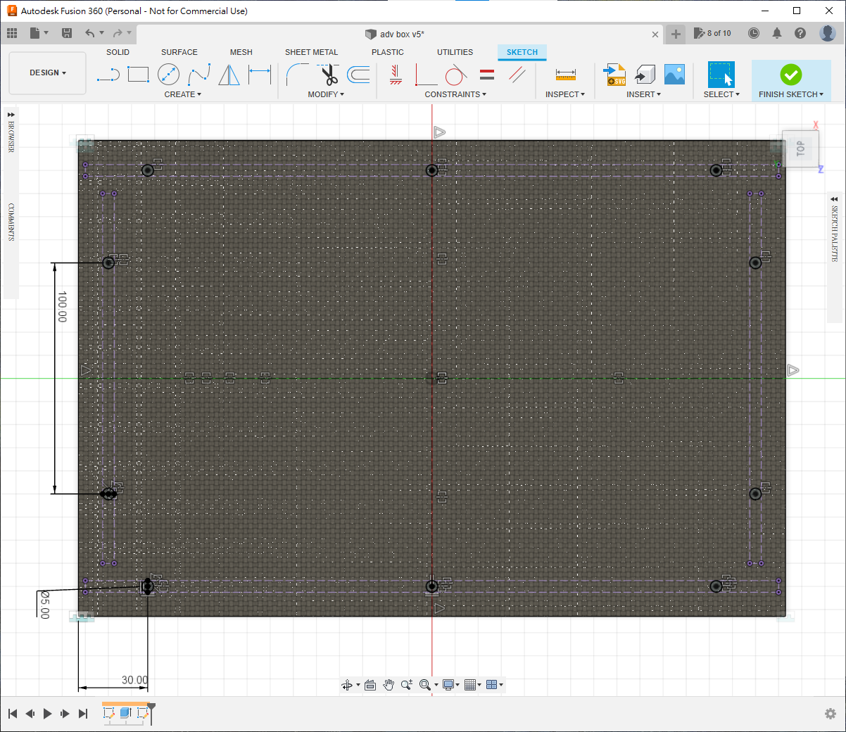Select the Line tool in Create
This screenshot has height=732, width=846.
[x=108, y=75]
